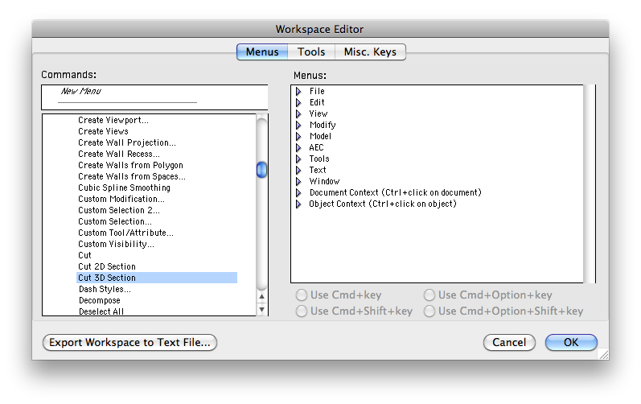This screenshot has height=404, width=641.
Task: Confirm with the OK button
Action: [570, 343]
